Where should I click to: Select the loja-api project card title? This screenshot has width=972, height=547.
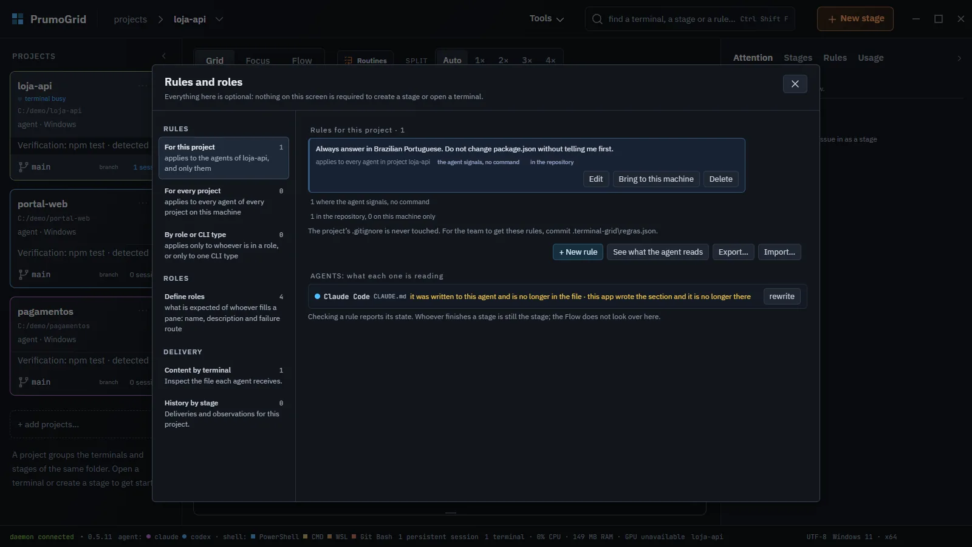click(35, 86)
